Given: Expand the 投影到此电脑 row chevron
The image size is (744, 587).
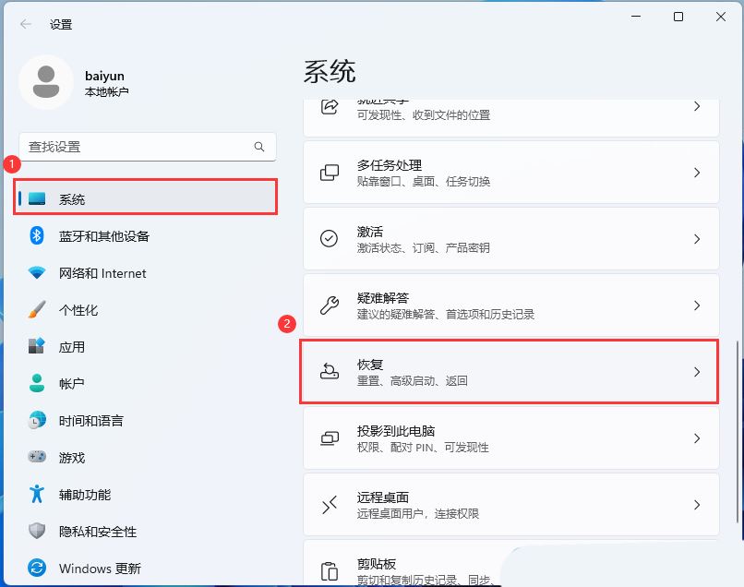Looking at the screenshot, I should (697, 438).
